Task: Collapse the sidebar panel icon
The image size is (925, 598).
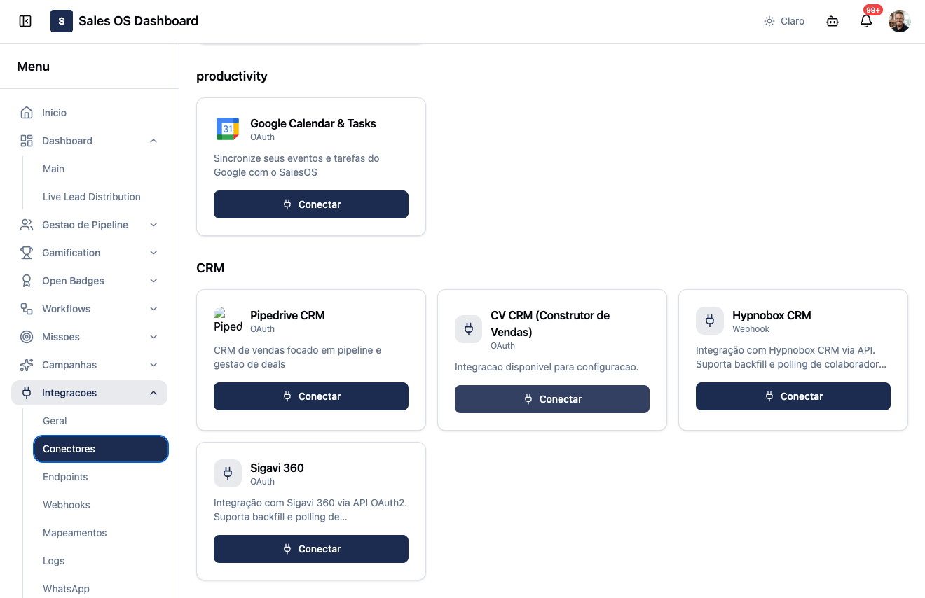Action: [x=25, y=21]
